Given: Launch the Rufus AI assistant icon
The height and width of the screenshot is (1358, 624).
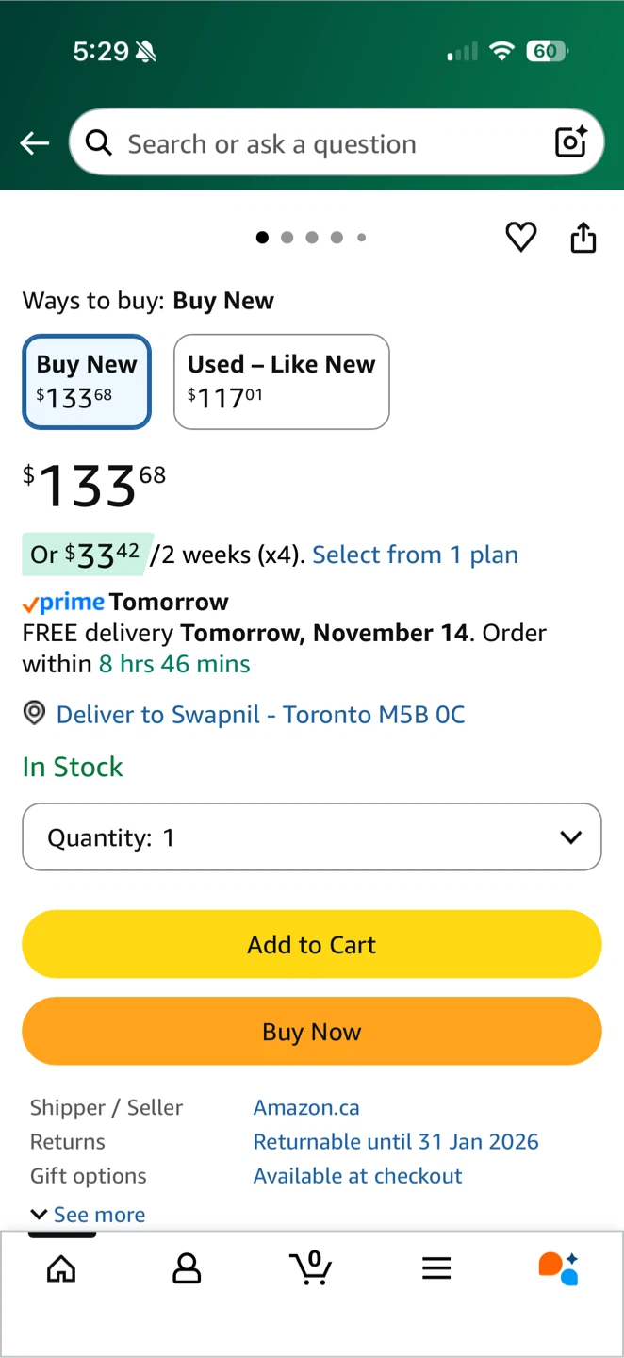Looking at the screenshot, I should 558,1268.
